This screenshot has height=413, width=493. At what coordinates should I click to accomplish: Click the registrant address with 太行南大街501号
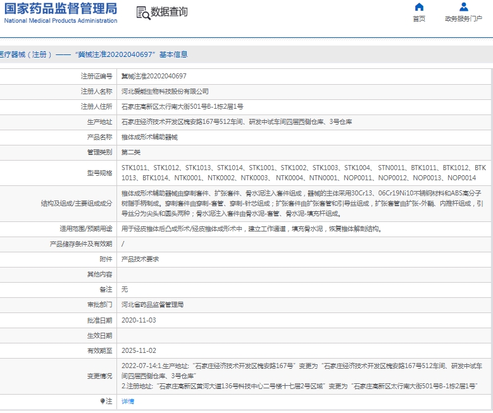[x=182, y=106]
